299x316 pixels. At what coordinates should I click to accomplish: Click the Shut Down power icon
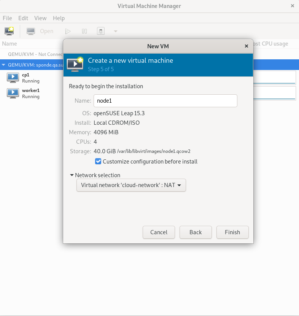tap(100, 31)
